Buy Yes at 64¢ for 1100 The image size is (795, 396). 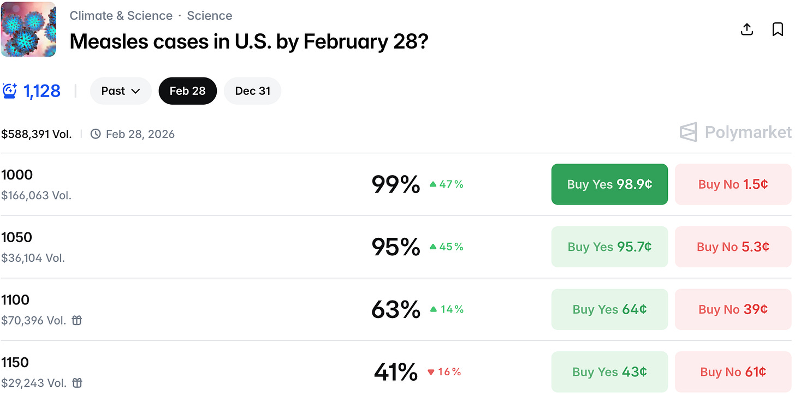pos(609,309)
